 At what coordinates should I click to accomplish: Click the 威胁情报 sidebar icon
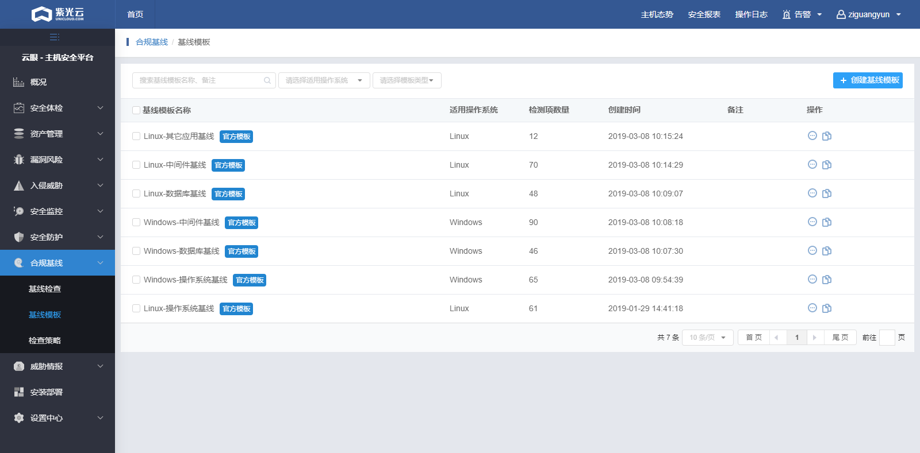pos(19,366)
